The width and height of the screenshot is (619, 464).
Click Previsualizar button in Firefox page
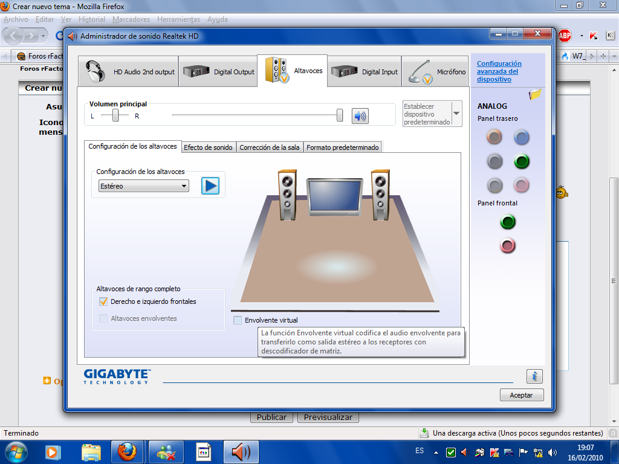click(x=328, y=417)
